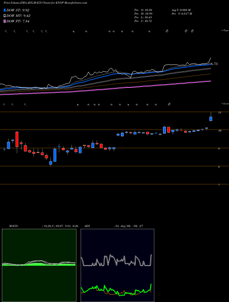Click the chart title for KNOP MunafaSutra.com
The image size is (229, 302).
click(x=45, y=3)
